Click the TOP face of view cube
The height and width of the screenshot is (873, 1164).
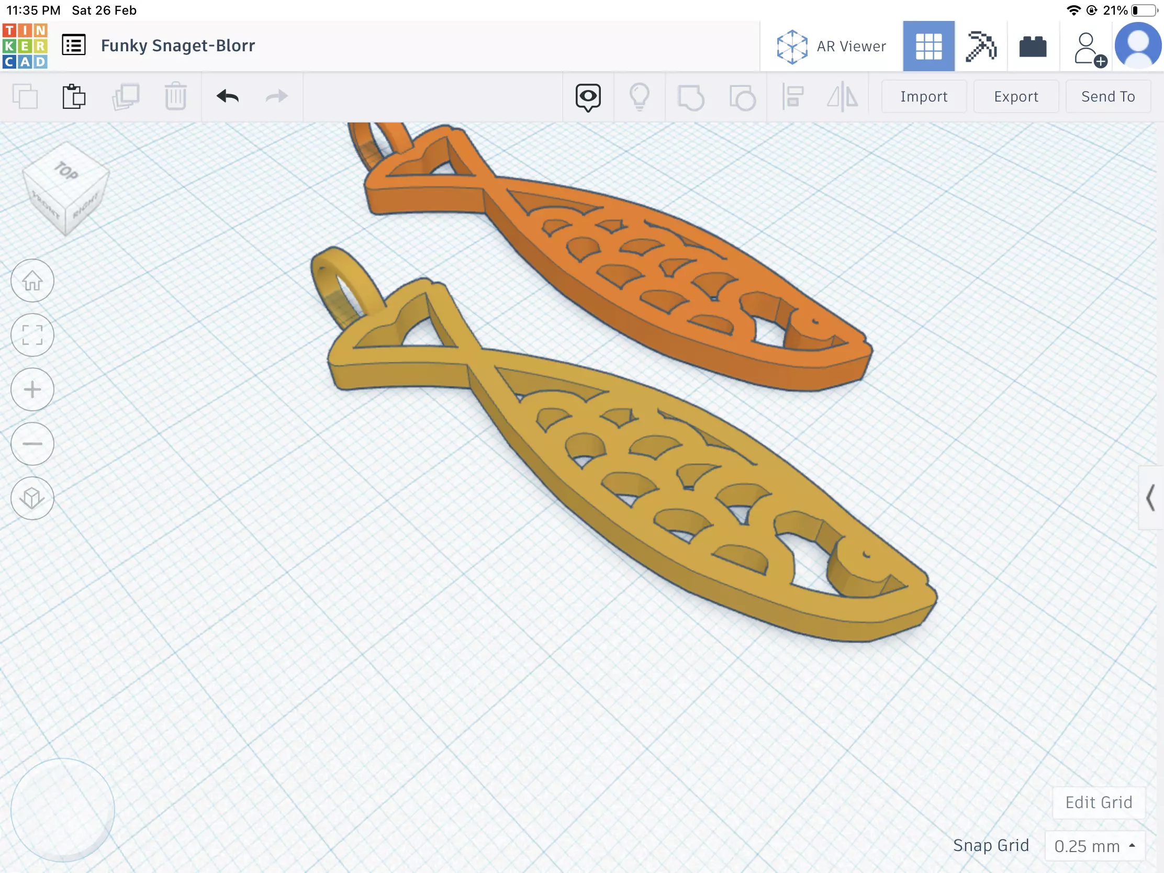click(67, 171)
